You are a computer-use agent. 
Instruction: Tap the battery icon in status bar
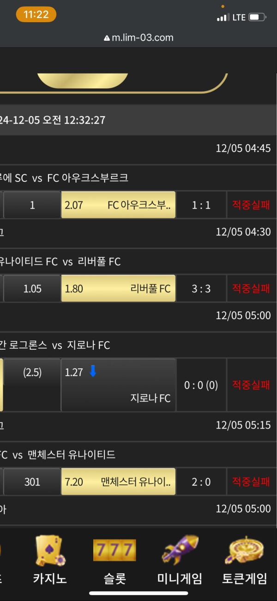tap(257, 18)
